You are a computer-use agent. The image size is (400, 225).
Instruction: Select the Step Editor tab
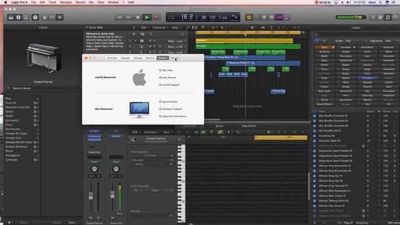249,126
